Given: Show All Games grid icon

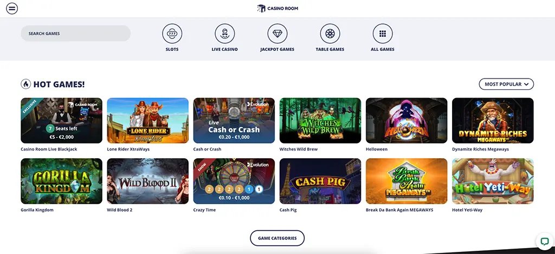Looking at the screenshot, I should [383, 34].
